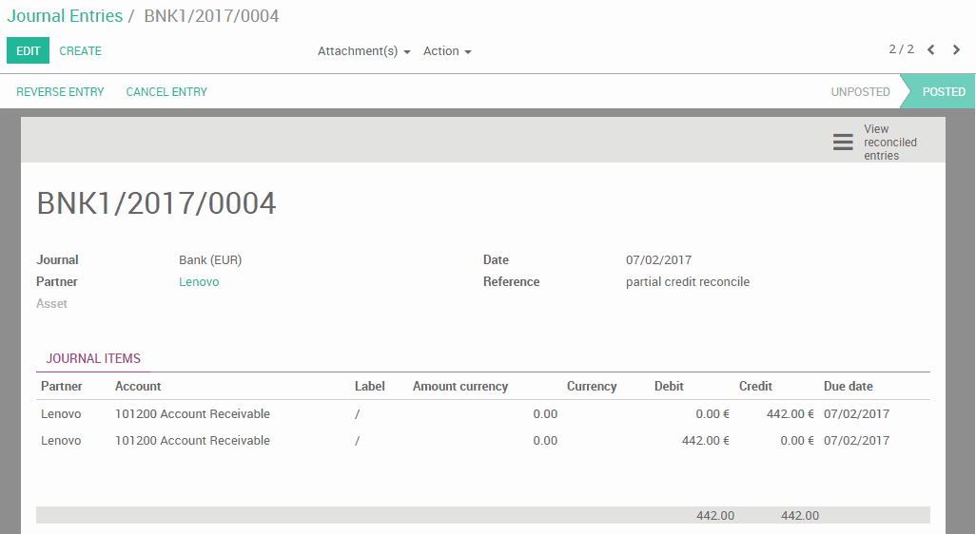The width and height of the screenshot is (976, 534).
Task: Create a new journal entry
Action: (80, 51)
